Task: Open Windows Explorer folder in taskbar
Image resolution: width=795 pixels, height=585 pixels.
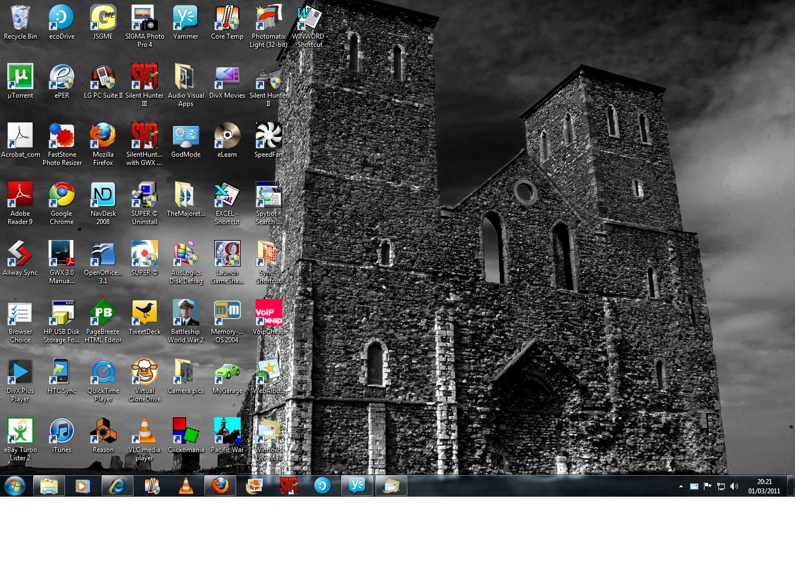Action: point(49,486)
